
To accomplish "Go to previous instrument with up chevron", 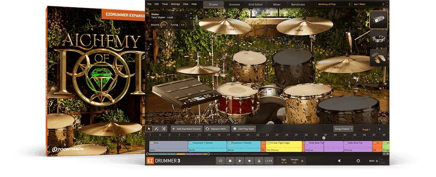I will pos(190,13).
